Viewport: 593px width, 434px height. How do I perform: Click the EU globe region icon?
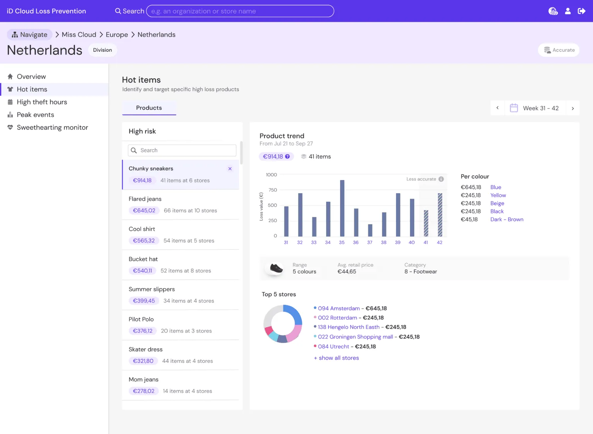[x=553, y=11]
